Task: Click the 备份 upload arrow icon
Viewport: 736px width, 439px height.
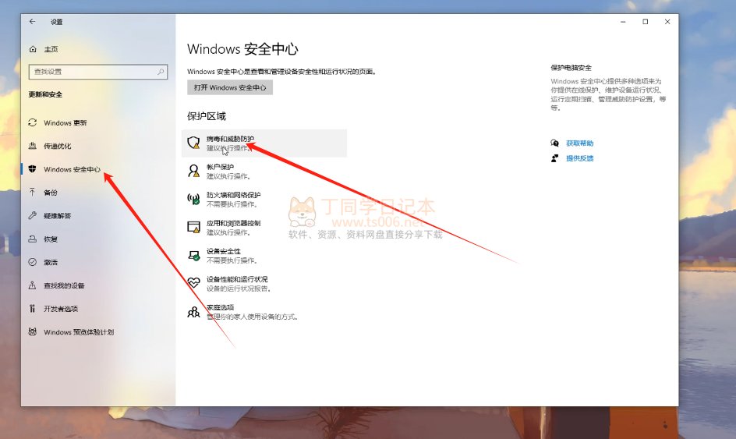Action: (33, 192)
